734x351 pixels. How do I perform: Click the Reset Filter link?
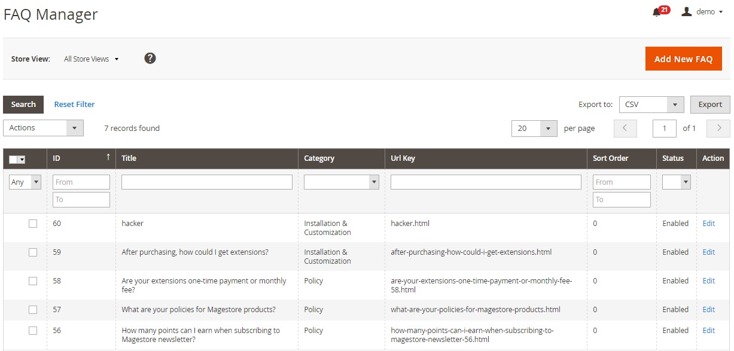coord(74,104)
